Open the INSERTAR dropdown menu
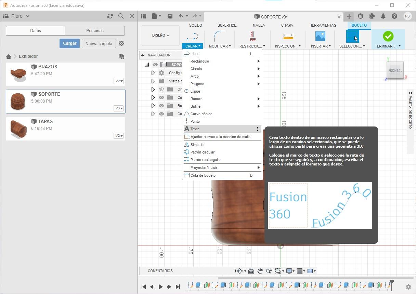 pos(321,46)
